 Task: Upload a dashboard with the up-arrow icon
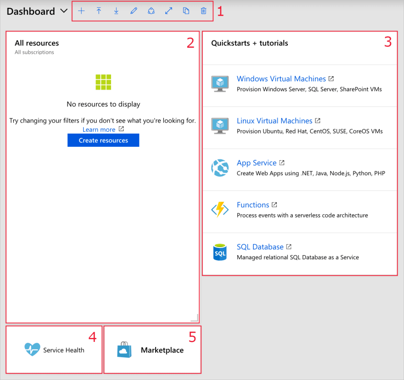point(99,11)
